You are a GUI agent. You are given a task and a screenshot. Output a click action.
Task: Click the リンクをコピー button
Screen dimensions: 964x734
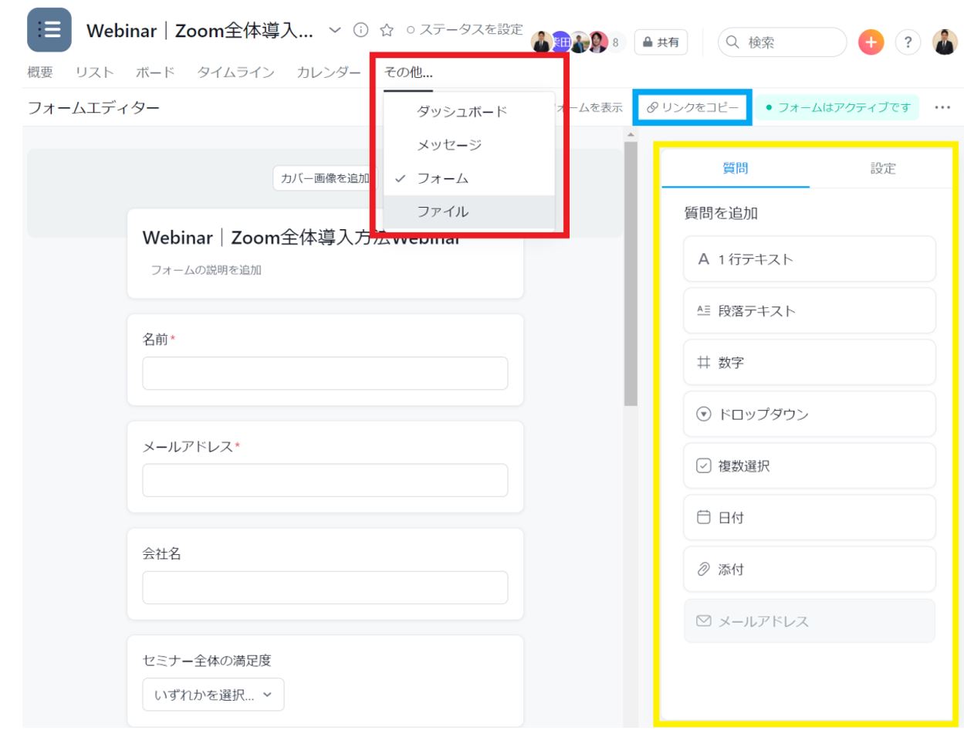pyautogui.click(x=692, y=107)
